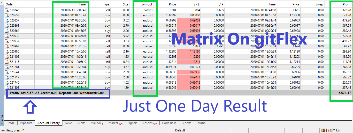The height and width of the screenshot is (133, 353).
Task: Select the close price 0.68998
Action: tap(295, 31)
